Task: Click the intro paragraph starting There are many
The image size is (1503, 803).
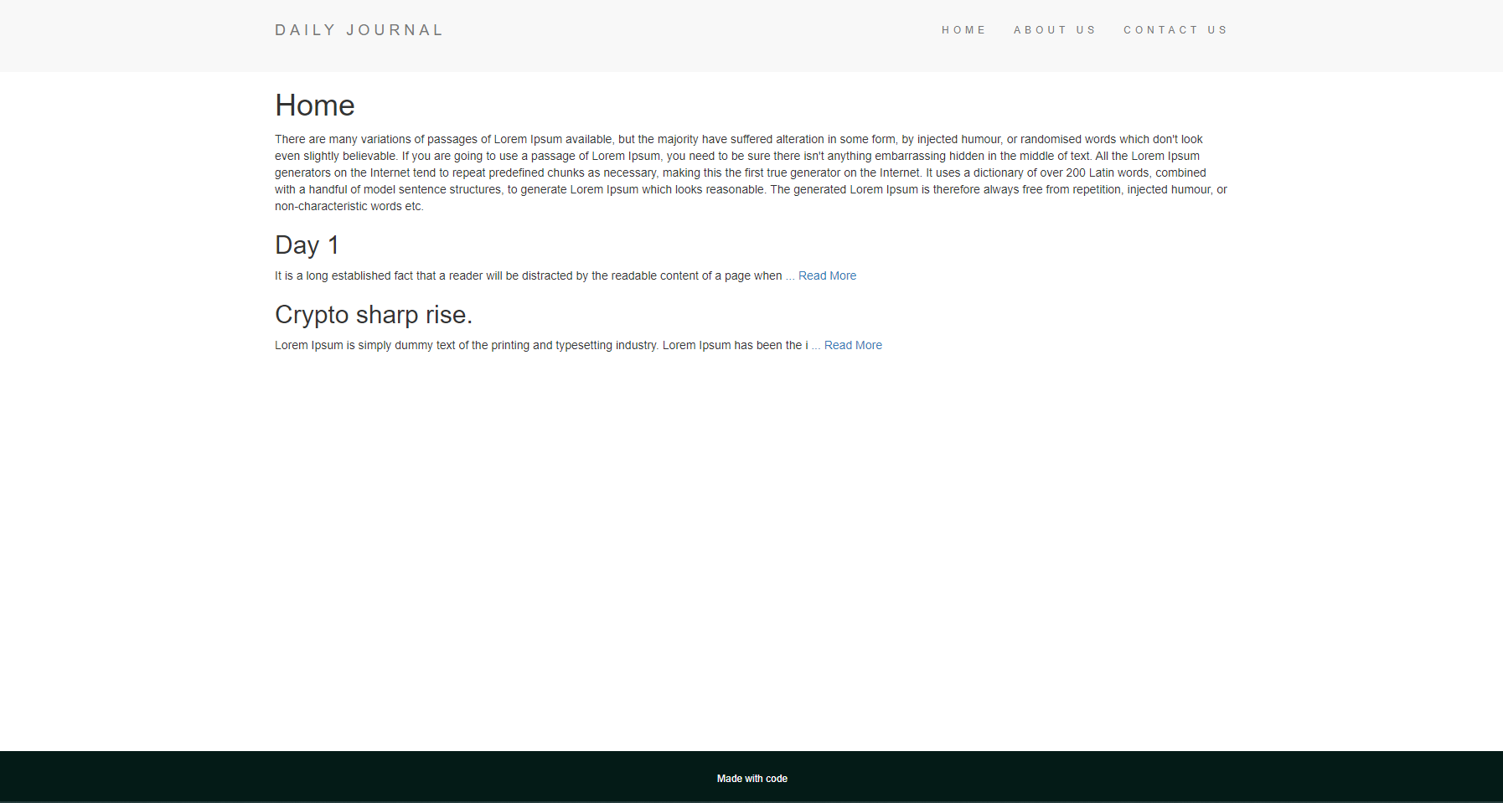Action: (x=751, y=172)
